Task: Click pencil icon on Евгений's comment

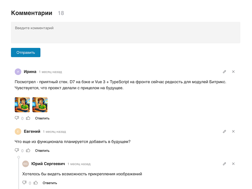Action: point(225,131)
